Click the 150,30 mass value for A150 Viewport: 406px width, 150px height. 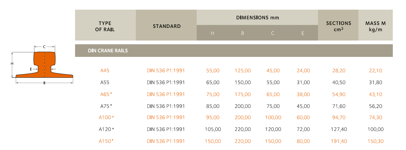click(x=375, y=141)
